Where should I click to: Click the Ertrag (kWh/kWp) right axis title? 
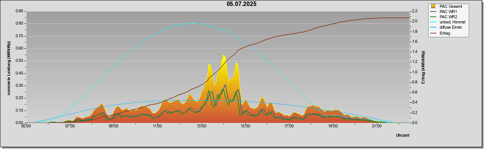coord(423,67)
